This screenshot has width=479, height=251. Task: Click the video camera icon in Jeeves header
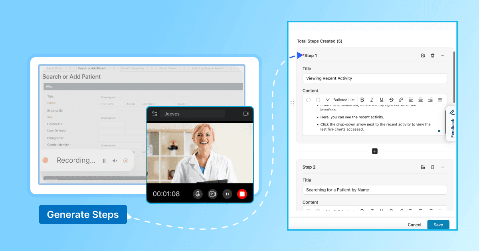pyautogui.click(x=246, y=114)
